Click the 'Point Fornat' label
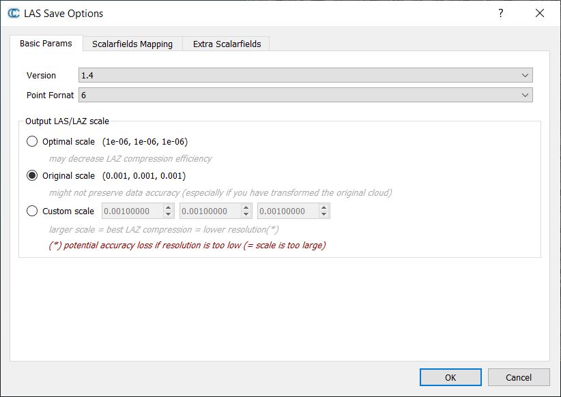The image size is (561, 397). 50,95
